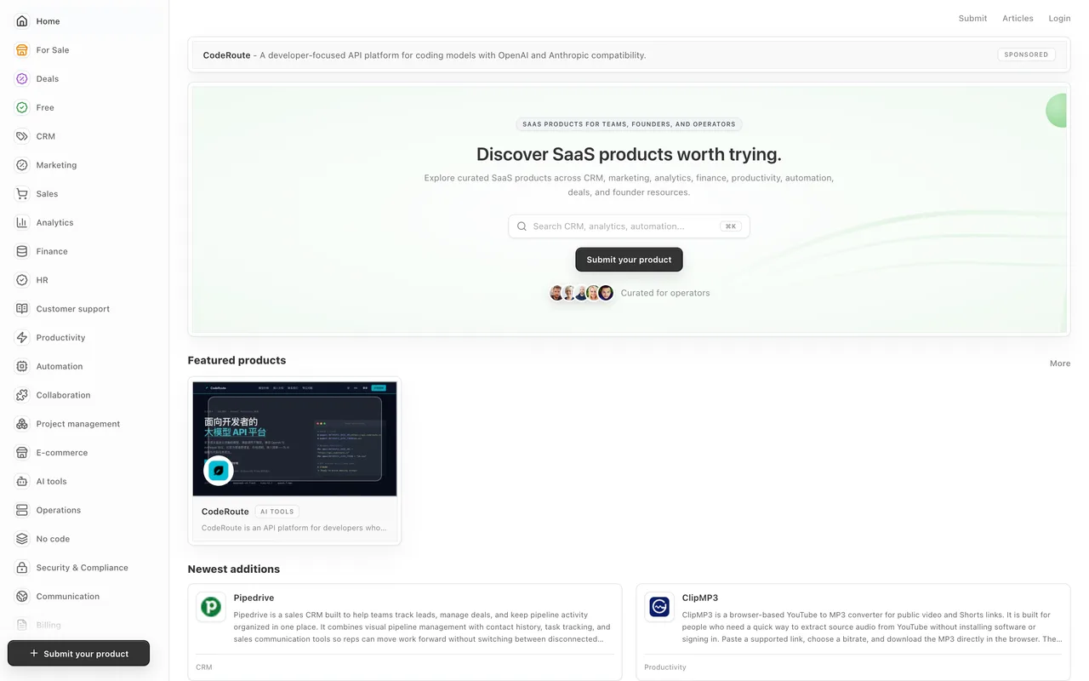Click the Curated for operators avatars

(581, 293)
